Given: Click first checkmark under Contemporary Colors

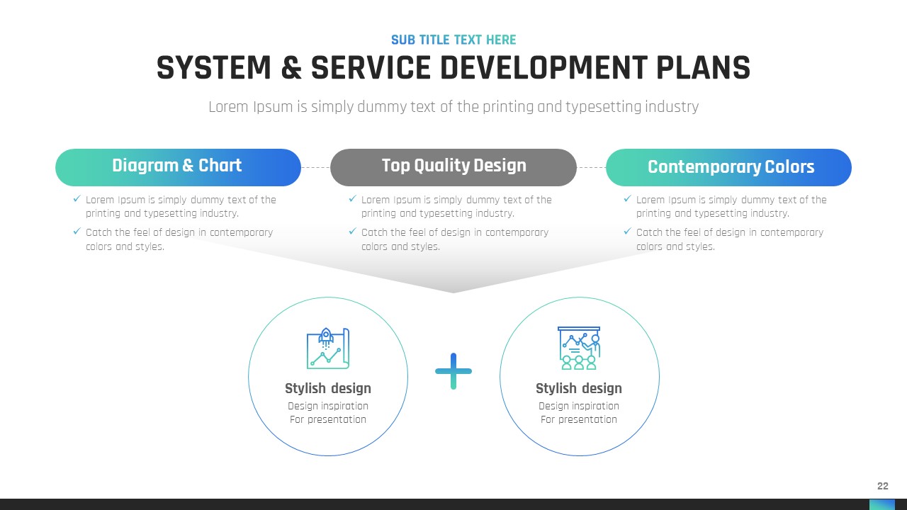Looking at the screenshot, I should (627, 200).
